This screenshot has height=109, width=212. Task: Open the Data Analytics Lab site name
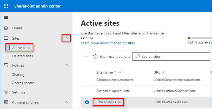109,102
